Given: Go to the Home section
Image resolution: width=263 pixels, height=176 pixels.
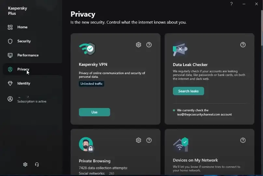Looking at the screenshot, I should coord(22,27).
